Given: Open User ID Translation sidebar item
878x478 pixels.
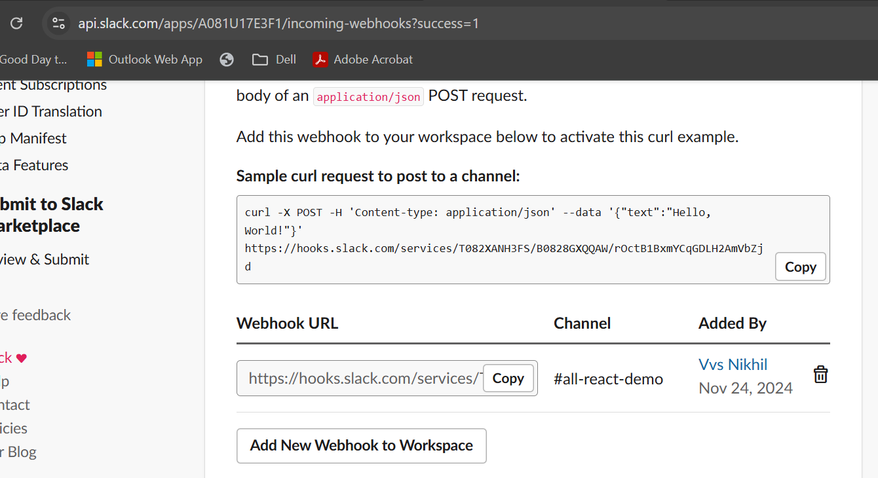Looking at the screenshot, I should pos(50,111).
